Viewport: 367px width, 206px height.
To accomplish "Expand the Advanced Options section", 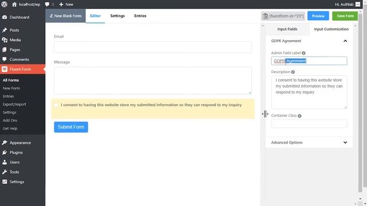I will click(x=345, y=142).
